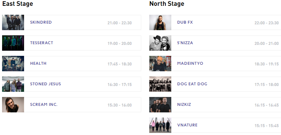
Task: Click the Madeintyo artist image
Action: click(160, 63)
